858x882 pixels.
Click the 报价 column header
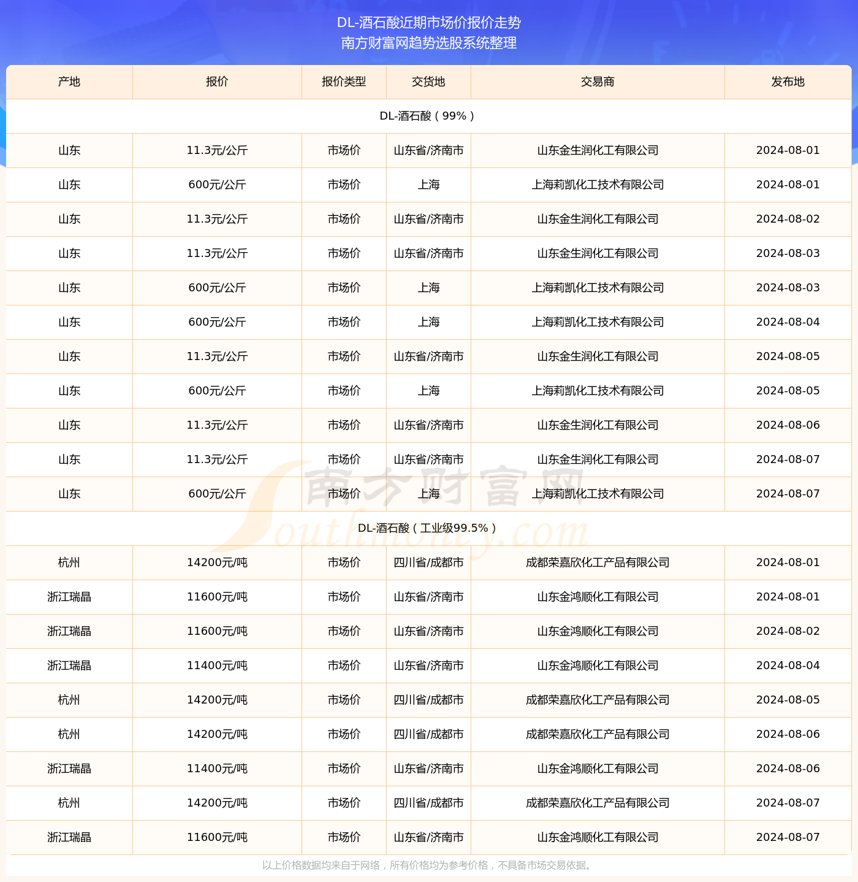(x=217, y=82)
